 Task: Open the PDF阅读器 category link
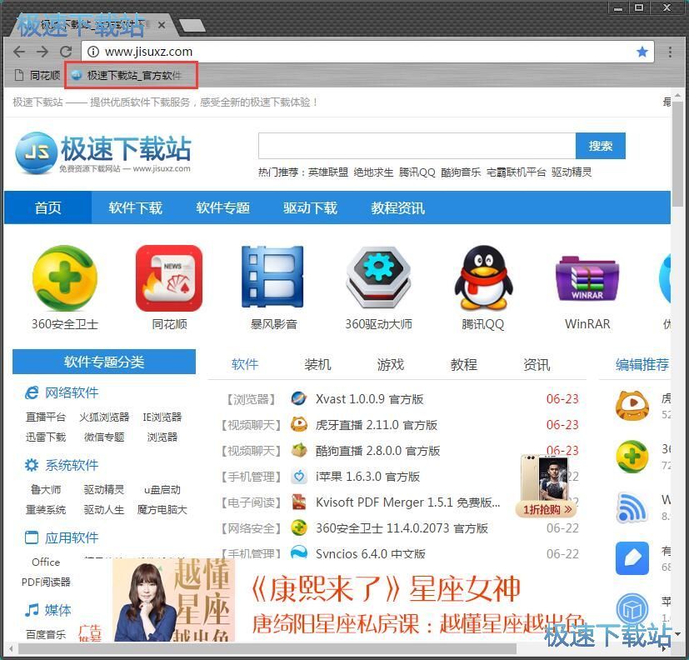46,582
